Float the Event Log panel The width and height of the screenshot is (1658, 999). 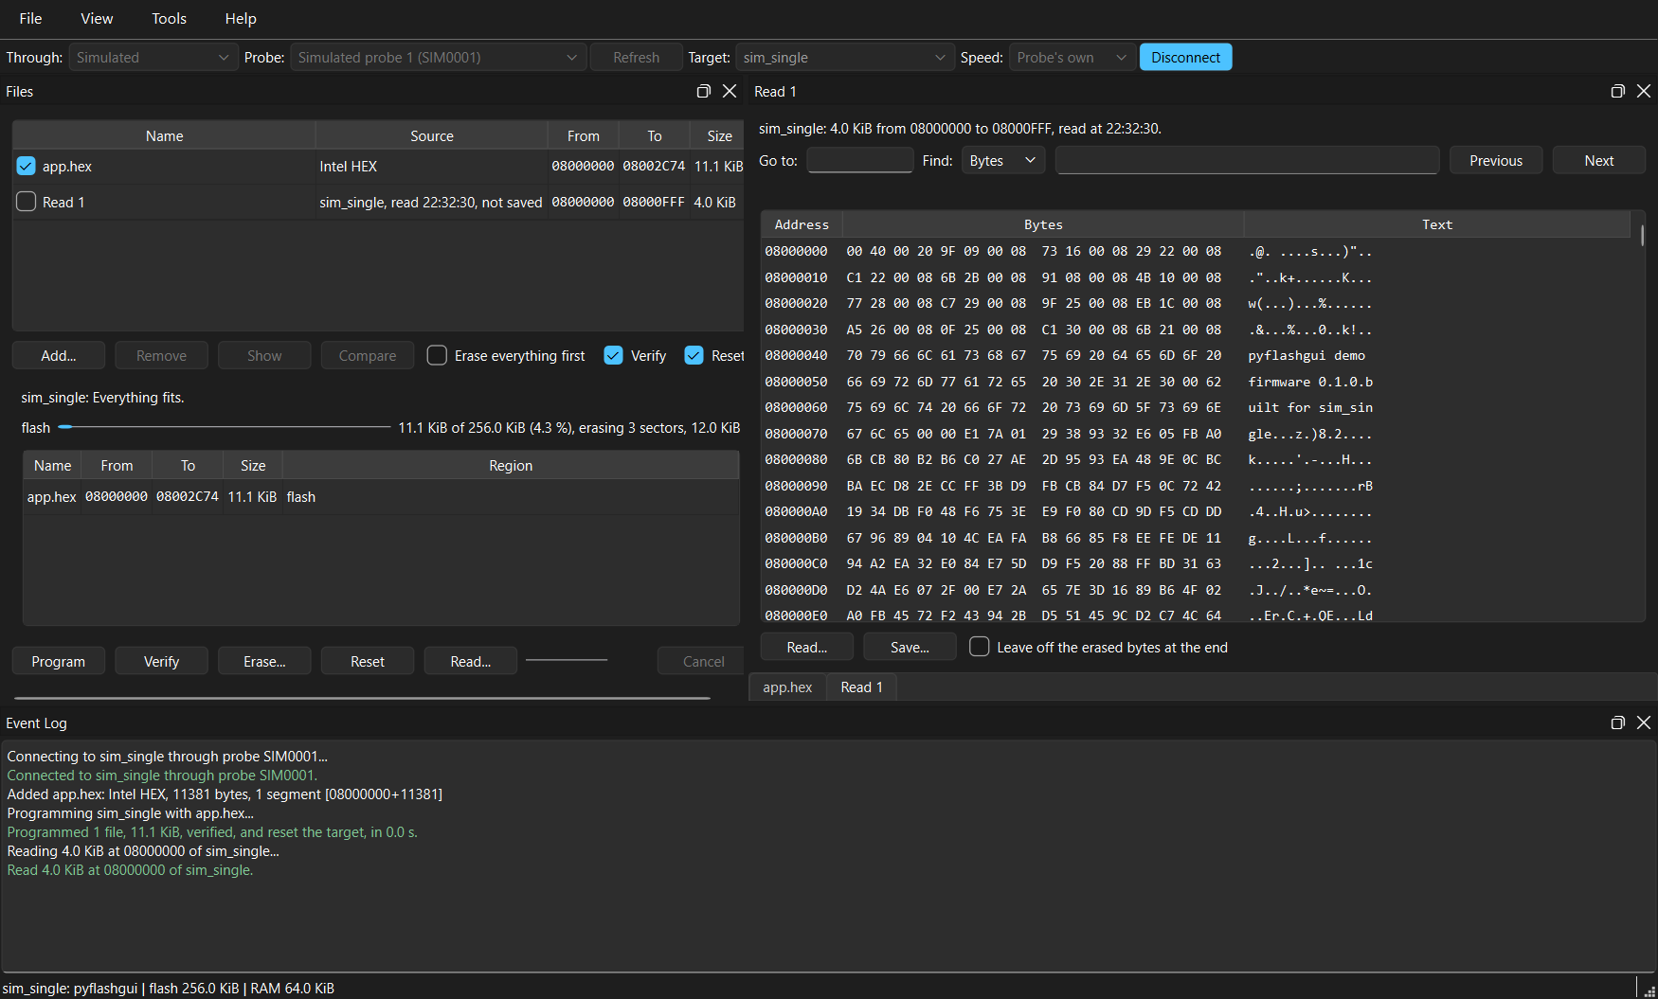click(x=1617, y=722)
